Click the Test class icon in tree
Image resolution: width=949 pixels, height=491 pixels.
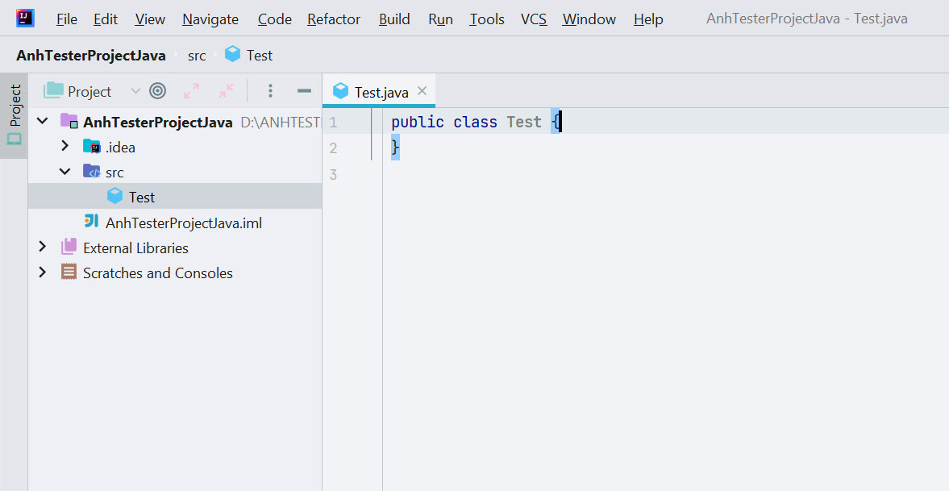tap(114, 196)
